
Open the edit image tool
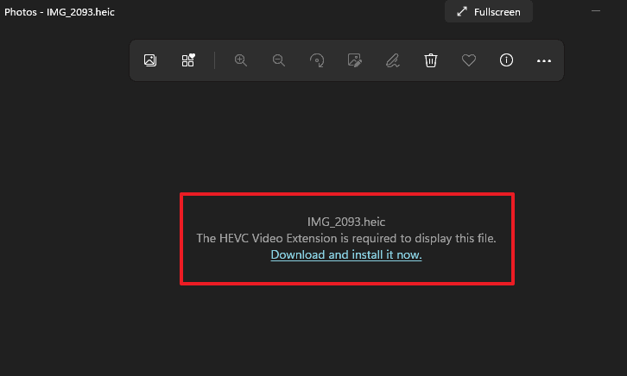pos(355,60)
